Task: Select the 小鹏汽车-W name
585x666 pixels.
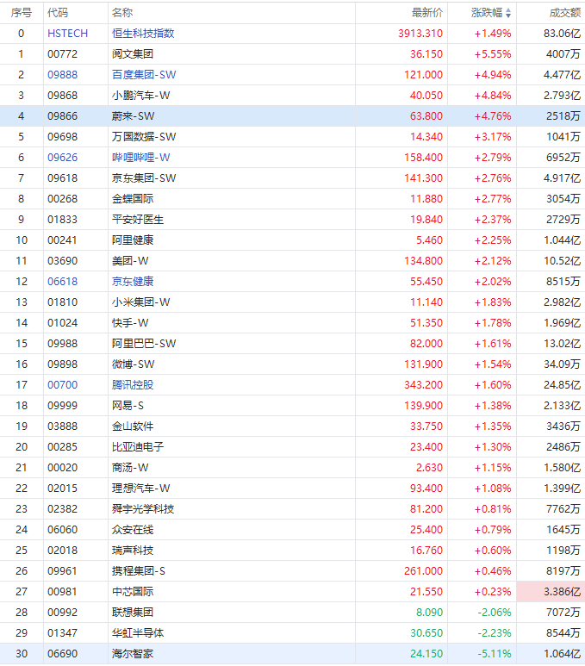Action: coord(141,96)
